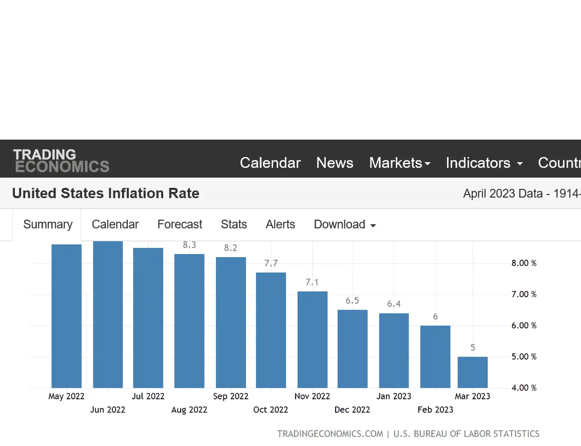
Task: Click the United States Inflation Rate heading
Action: pos(106,193)
